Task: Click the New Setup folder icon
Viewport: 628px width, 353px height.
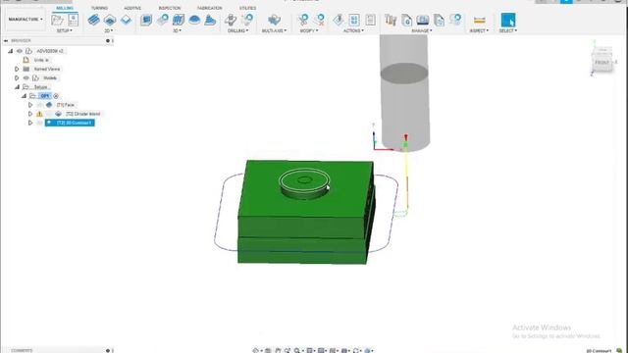Action: click(x=58, y=20)
